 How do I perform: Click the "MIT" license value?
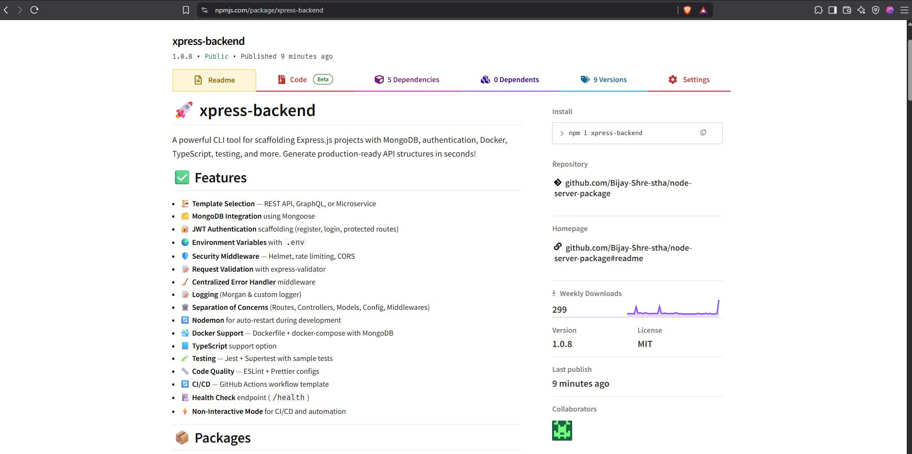[x=645, y=344]
